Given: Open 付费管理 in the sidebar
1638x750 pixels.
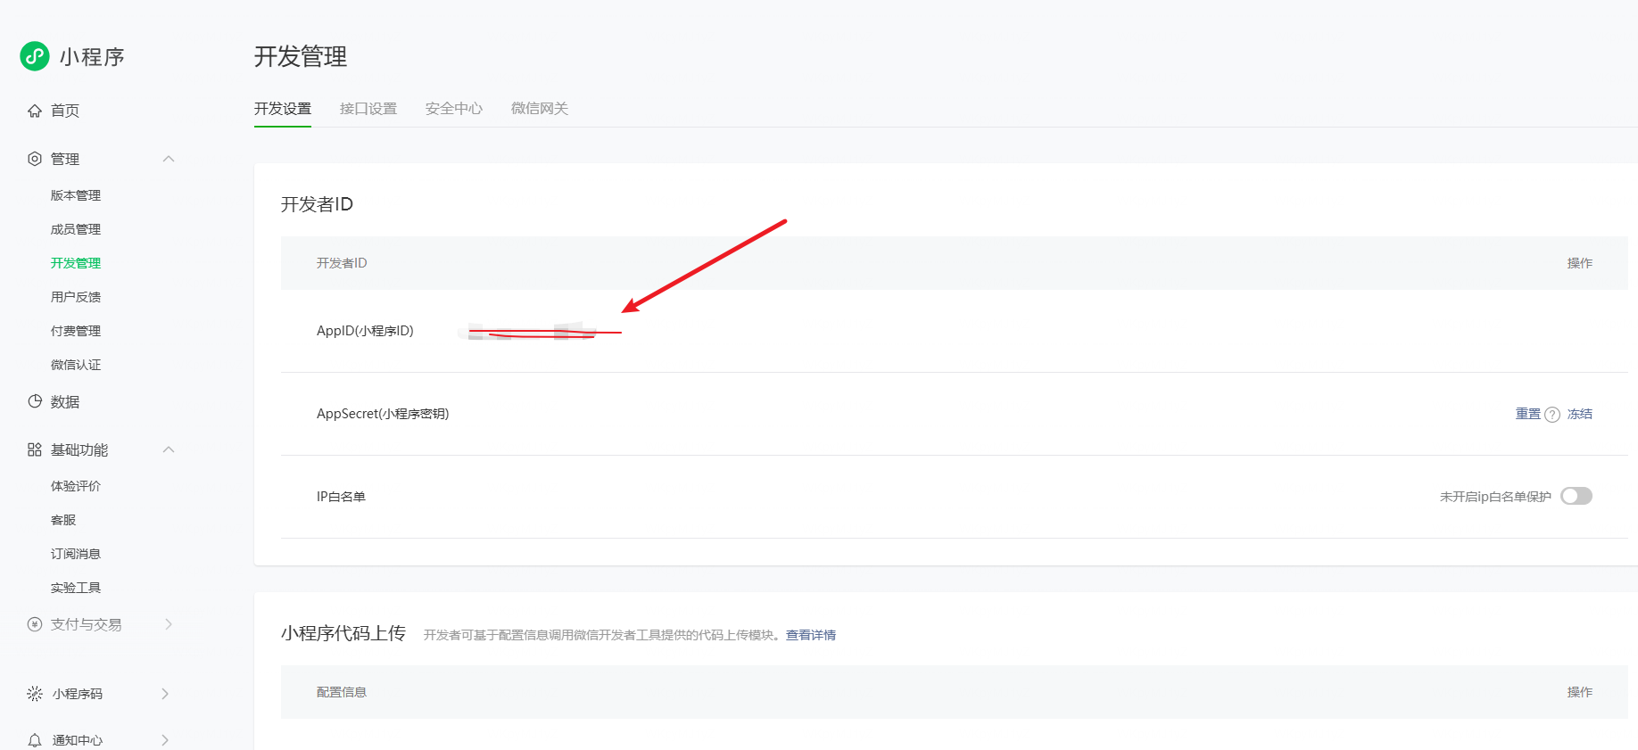Looking at the screenshot, I should click(x=76, y=331).
